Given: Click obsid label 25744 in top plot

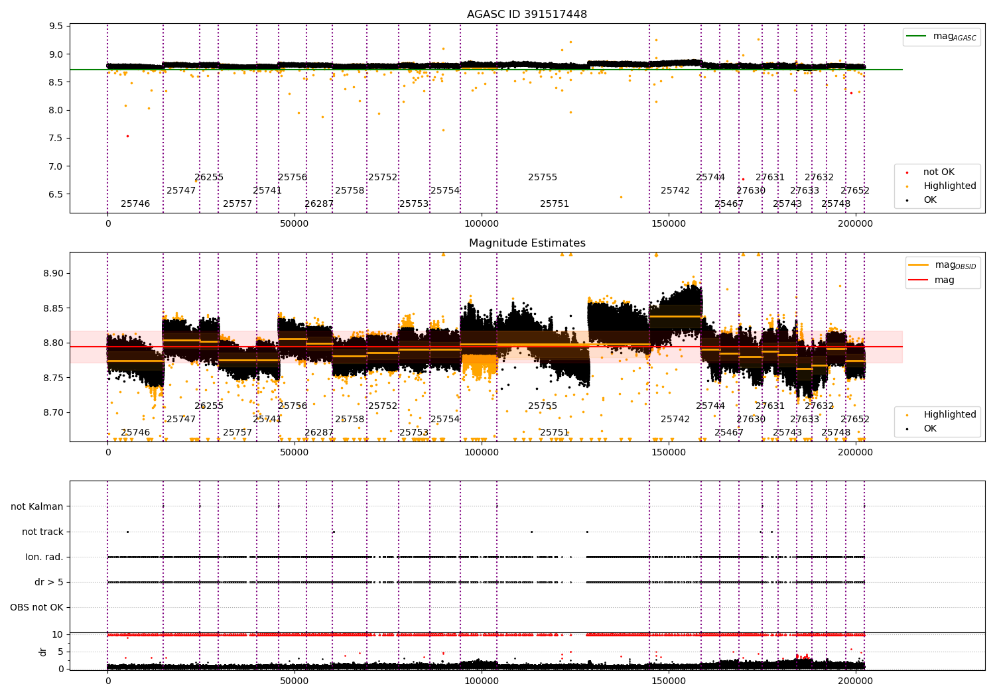Looking at the screenshot, I should pyautogui.click(x=710, y=178).
